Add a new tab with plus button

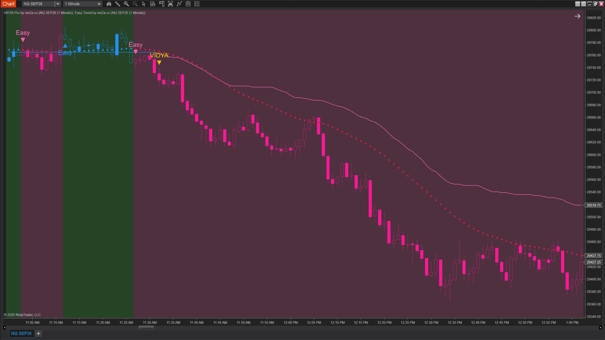tap(38, 333)
